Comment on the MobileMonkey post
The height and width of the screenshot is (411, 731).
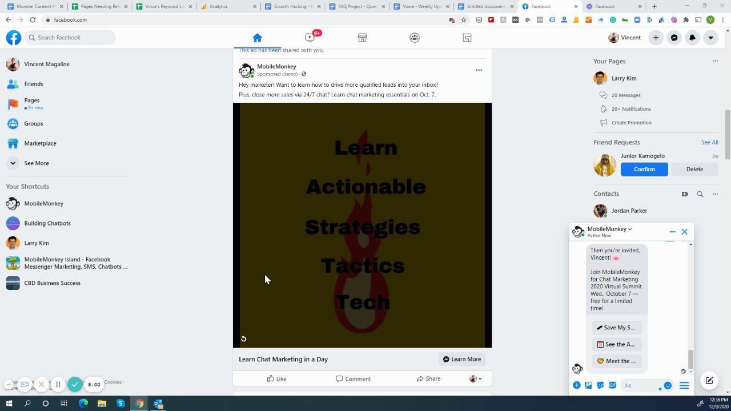click(354, 378)
